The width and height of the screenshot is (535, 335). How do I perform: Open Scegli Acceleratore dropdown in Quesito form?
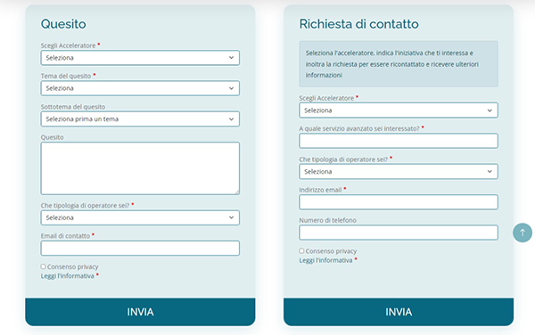click(x=140, y=58)
